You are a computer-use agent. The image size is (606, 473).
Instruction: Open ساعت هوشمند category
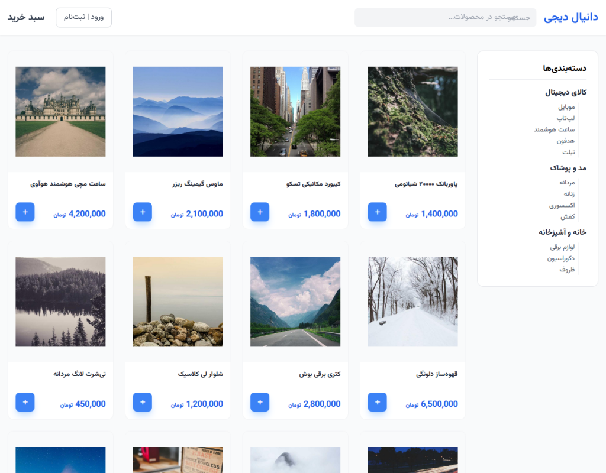click(x=554, y=129)
